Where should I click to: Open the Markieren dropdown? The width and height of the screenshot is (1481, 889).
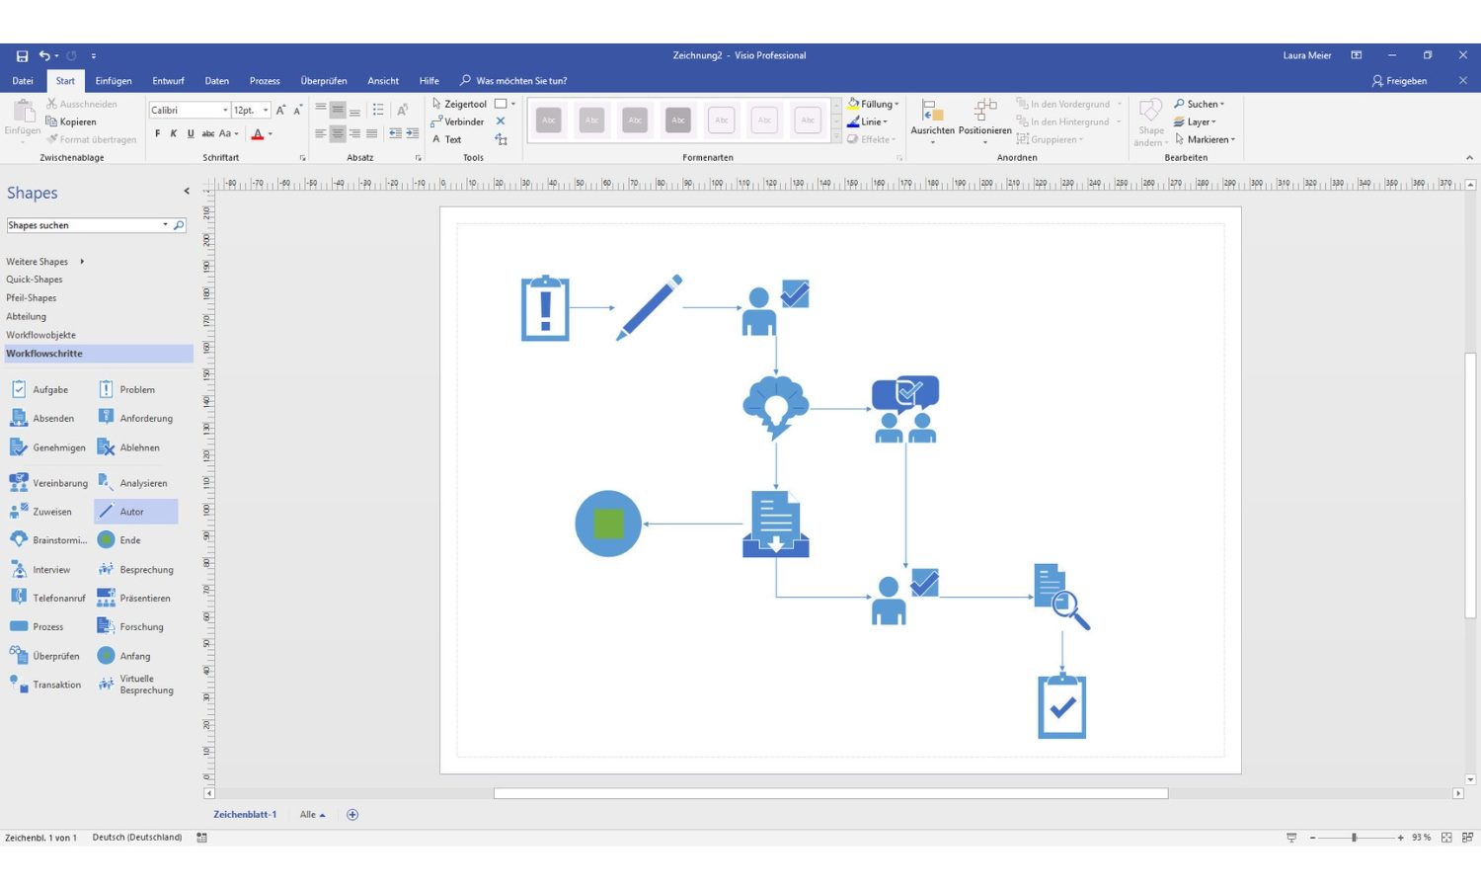point(1205,139)
